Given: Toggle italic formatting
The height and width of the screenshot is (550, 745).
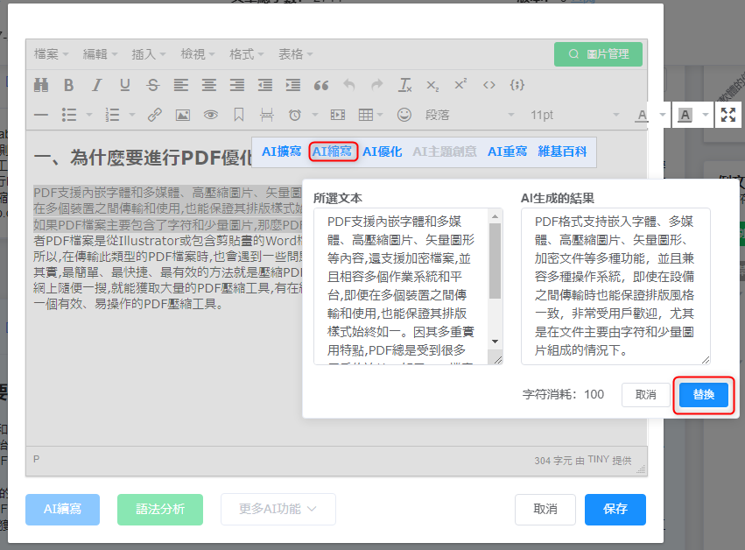Looking at the screenshot, I should coord(97,85).
